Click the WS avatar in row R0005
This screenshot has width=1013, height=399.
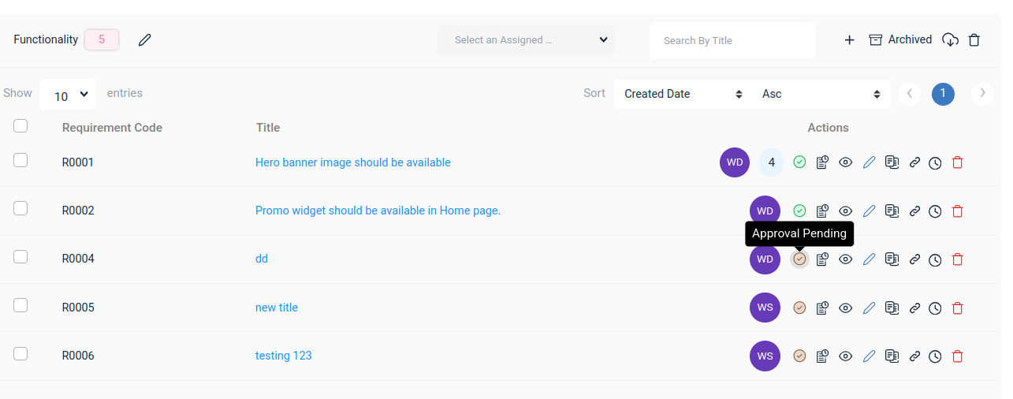point(765,308)
